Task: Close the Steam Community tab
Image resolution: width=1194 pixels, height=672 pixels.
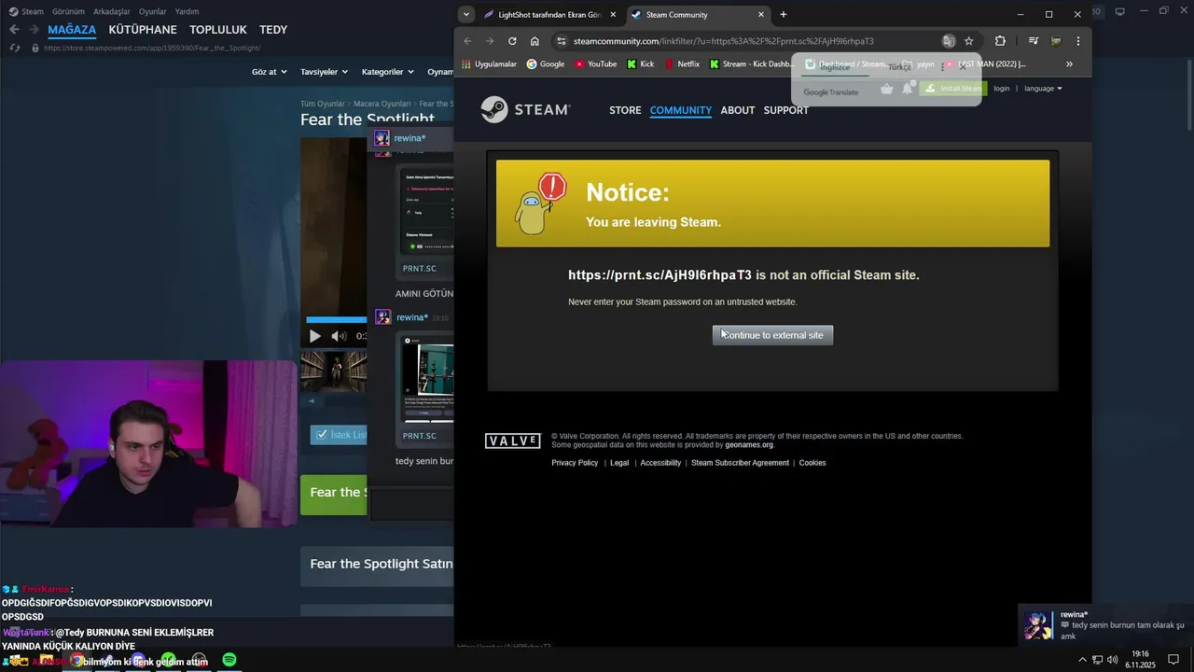Action: (761, 15)
